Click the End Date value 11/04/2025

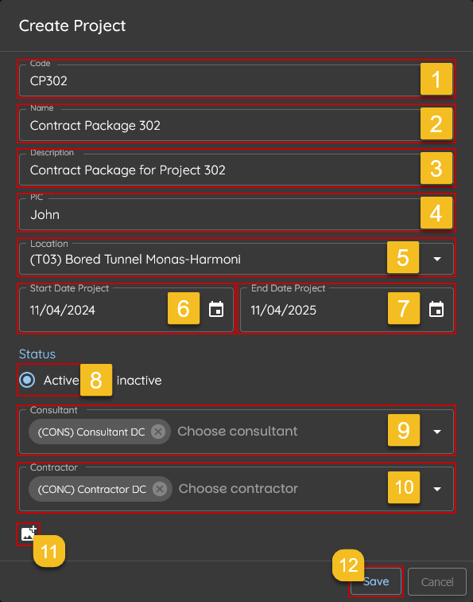click(x=284, y=311)
